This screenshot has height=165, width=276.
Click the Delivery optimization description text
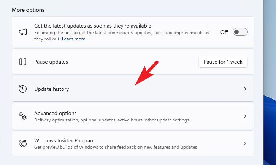tap(111, 120)
